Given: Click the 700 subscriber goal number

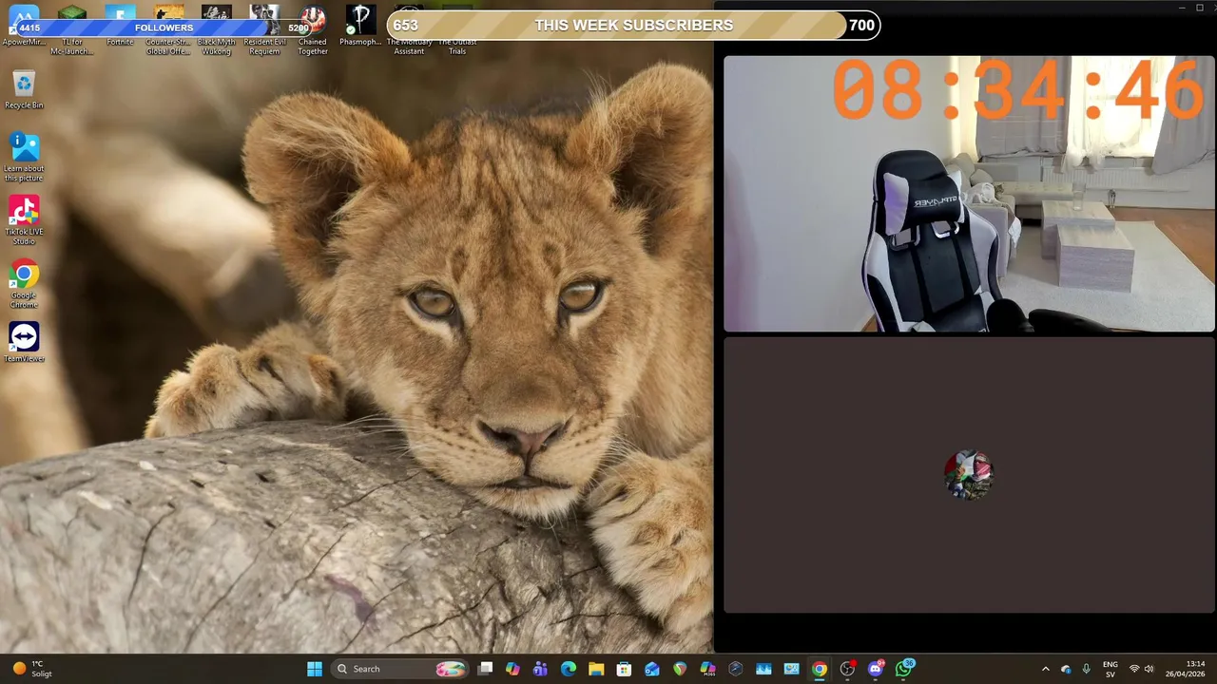Looking at the screenshot, I should (861, 26).
